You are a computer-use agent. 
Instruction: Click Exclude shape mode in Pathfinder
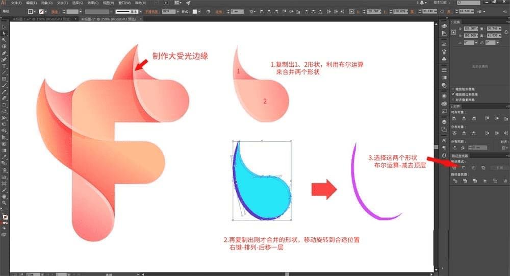[x=483, y=168]
